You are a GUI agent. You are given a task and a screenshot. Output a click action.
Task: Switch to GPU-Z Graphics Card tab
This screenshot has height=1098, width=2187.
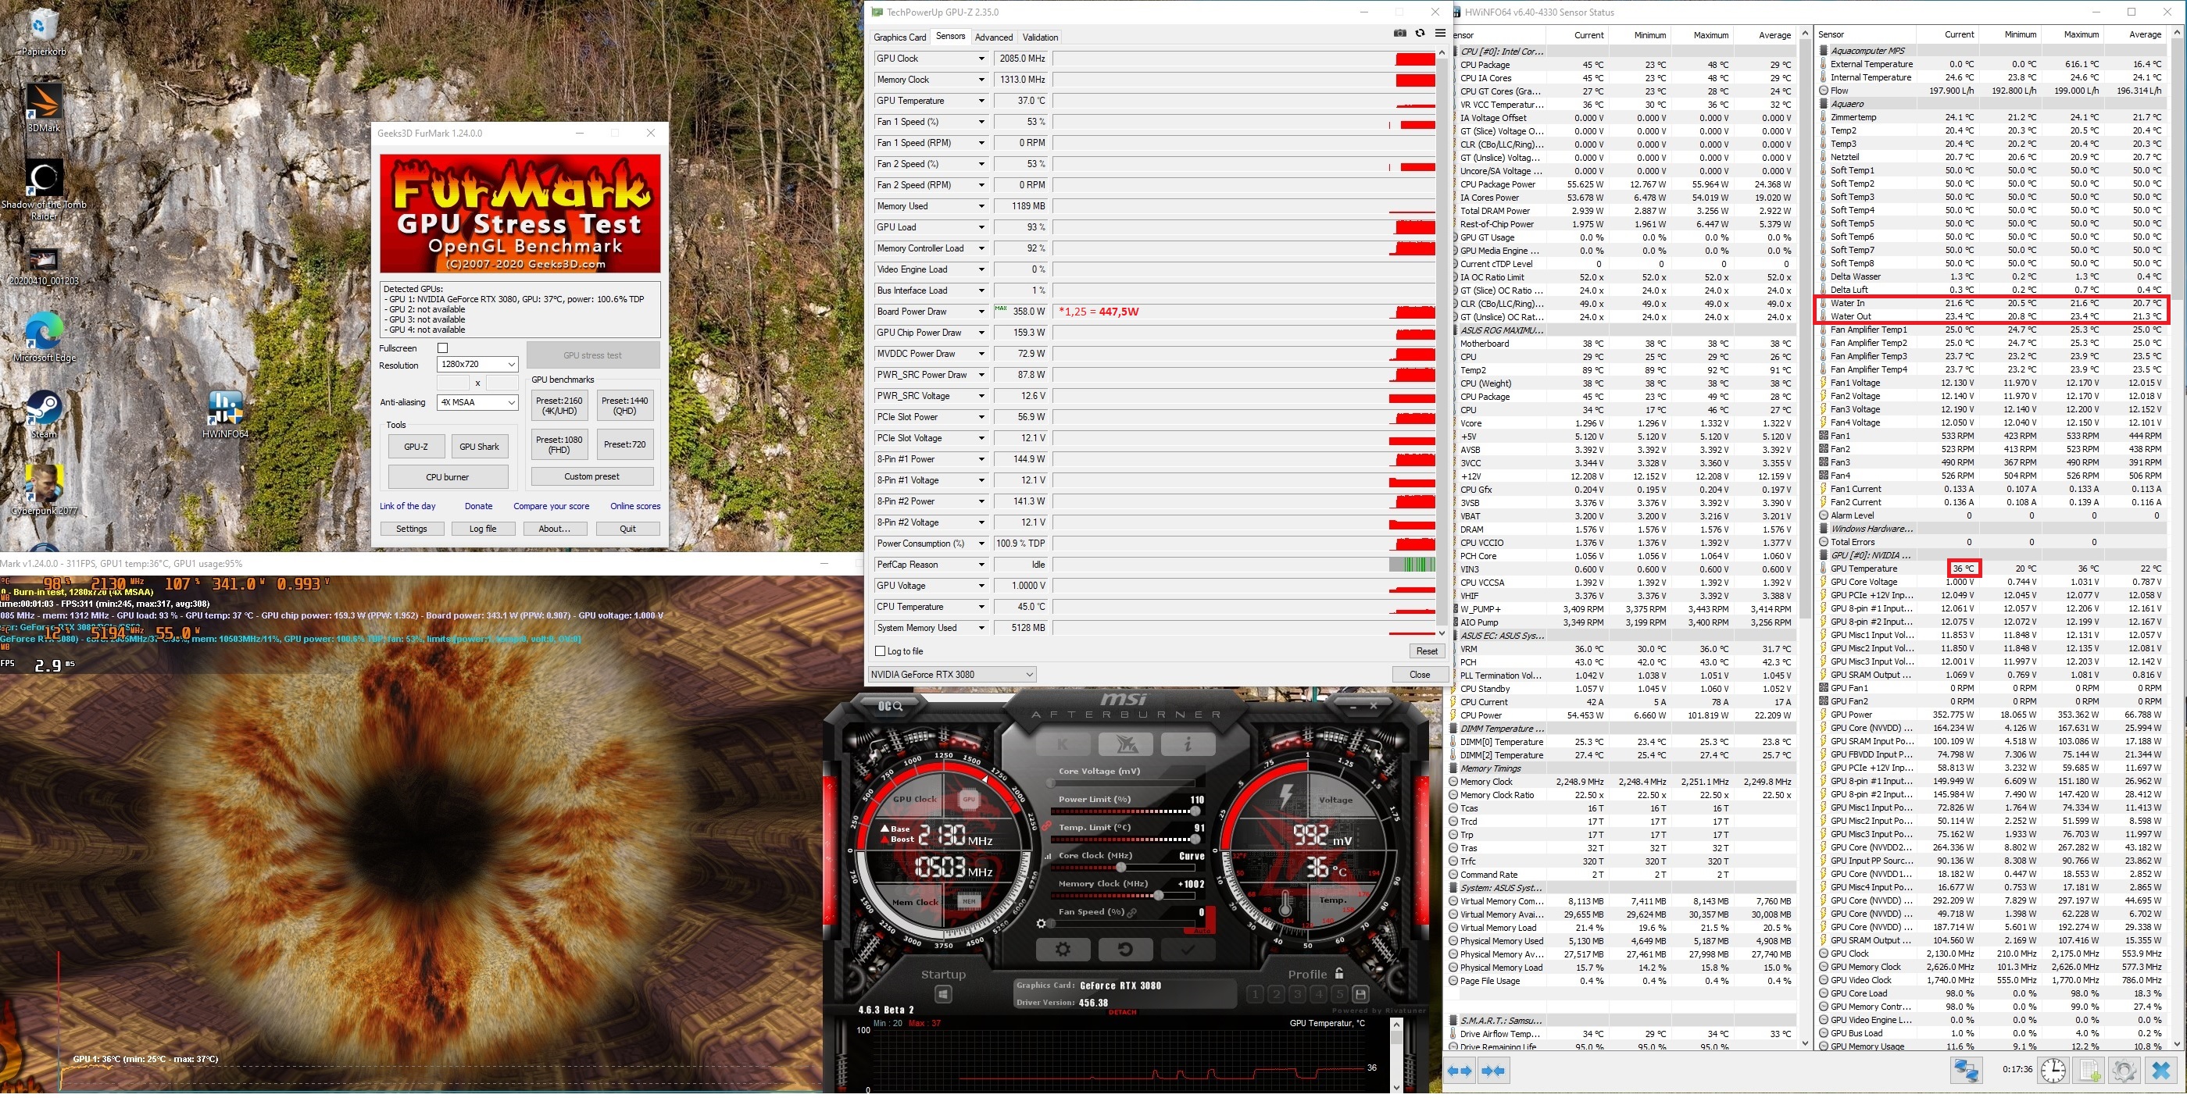899,37
